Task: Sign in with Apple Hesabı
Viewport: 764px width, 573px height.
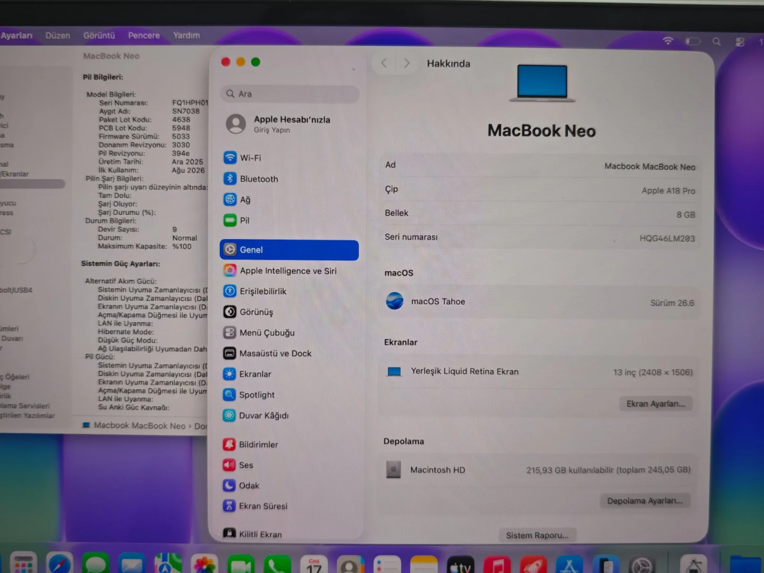Action: coord(289,124)
